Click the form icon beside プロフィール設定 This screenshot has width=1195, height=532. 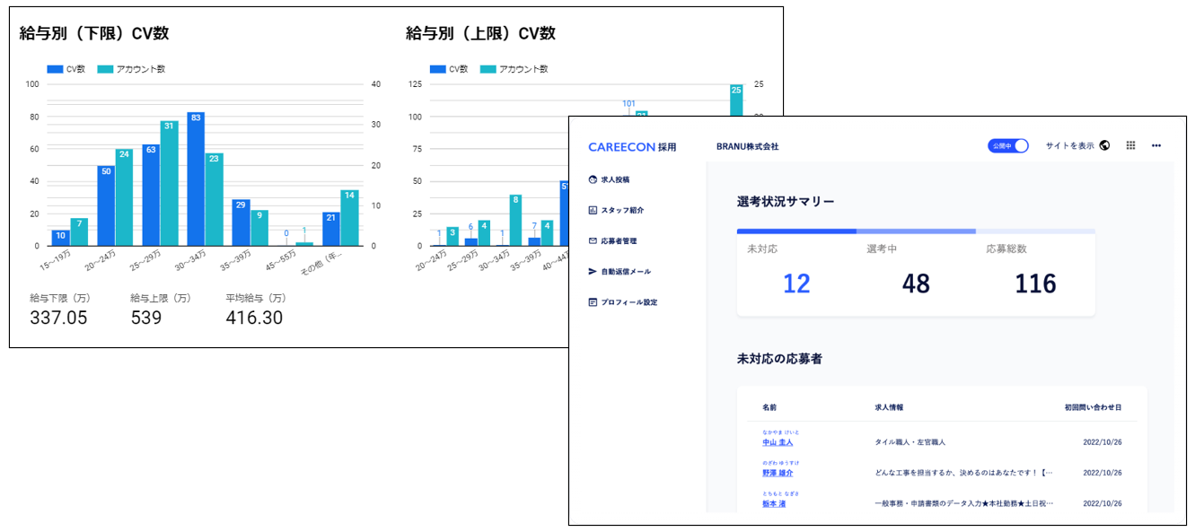tap(593, 302)
